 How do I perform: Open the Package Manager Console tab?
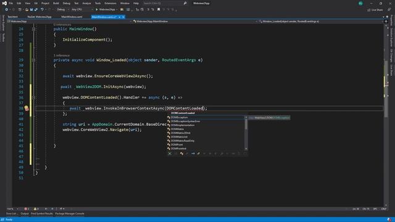coord(70,214)
